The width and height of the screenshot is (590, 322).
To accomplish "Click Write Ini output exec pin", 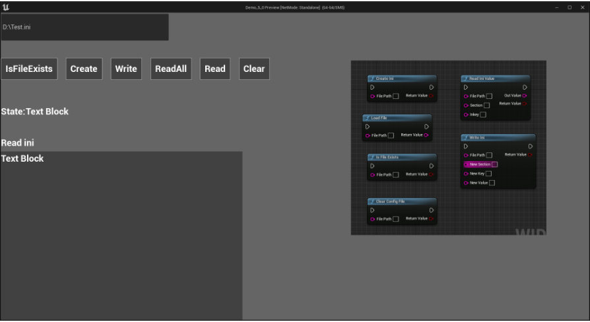I will 530,146.
